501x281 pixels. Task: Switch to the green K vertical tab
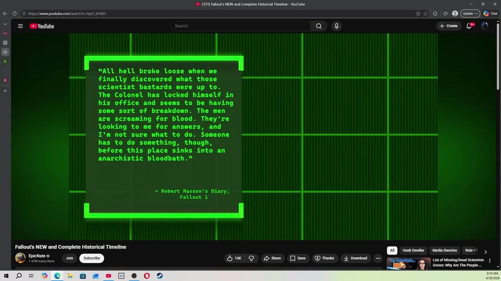pos(5,61)
